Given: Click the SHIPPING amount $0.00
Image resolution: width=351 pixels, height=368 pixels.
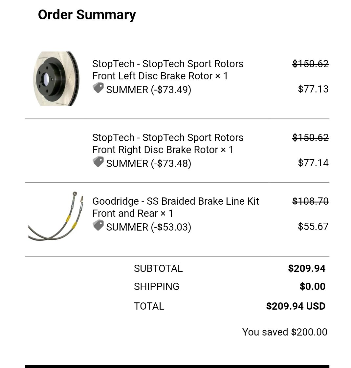Looking at the screenshot, I should 313,286.
